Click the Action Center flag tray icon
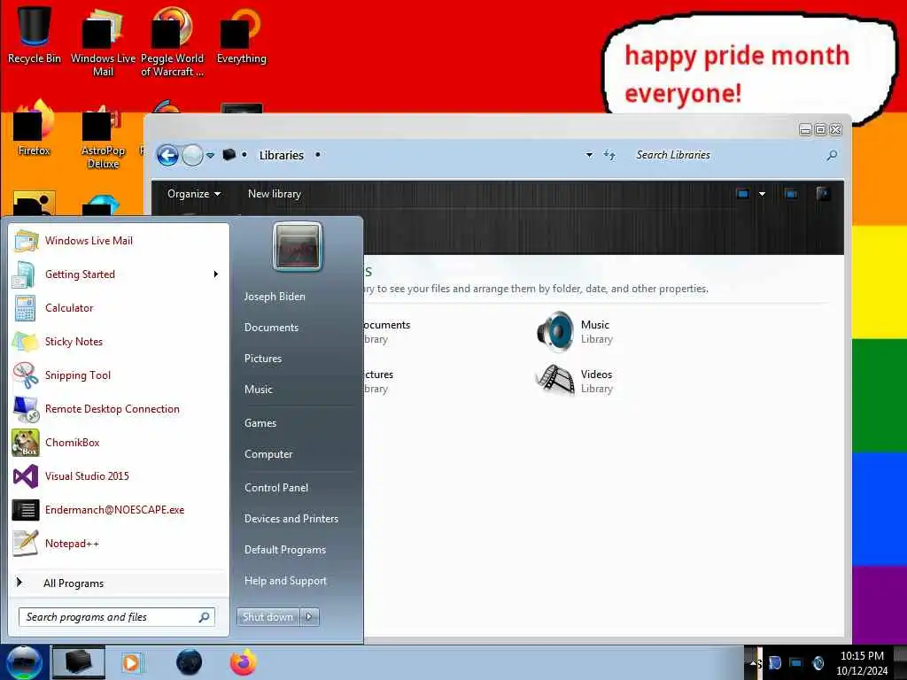This screenshot has height=680, width=907. (775, 663)
